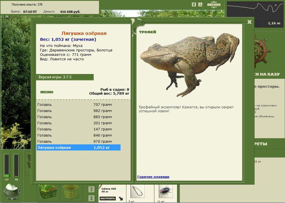
Task: Click the Время 07:10 ПТ value
Action: coord(30,12)
